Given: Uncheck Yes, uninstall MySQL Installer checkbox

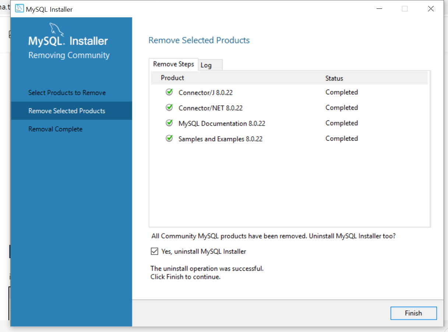Looking at the screenshot, I should tap(154, 252).
